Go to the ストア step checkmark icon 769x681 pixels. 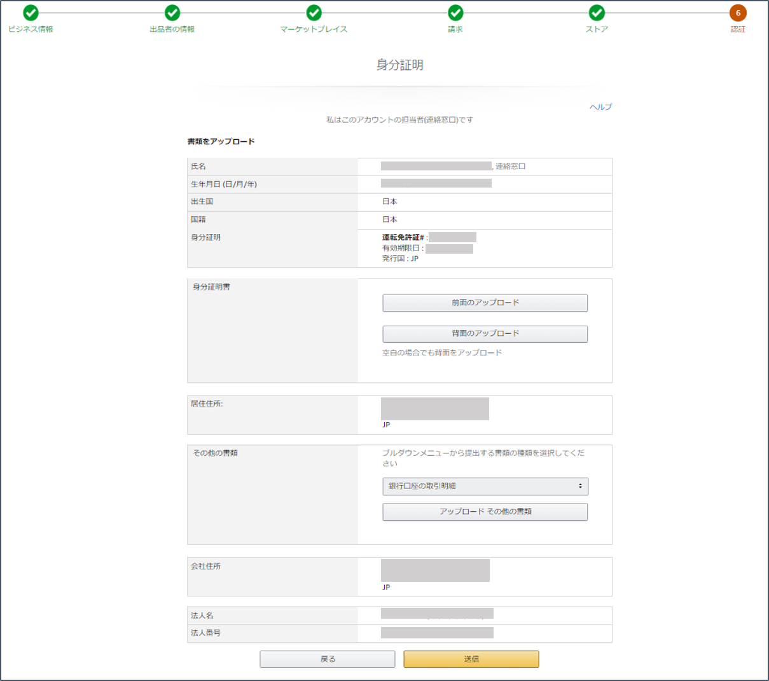click(597, 13)
